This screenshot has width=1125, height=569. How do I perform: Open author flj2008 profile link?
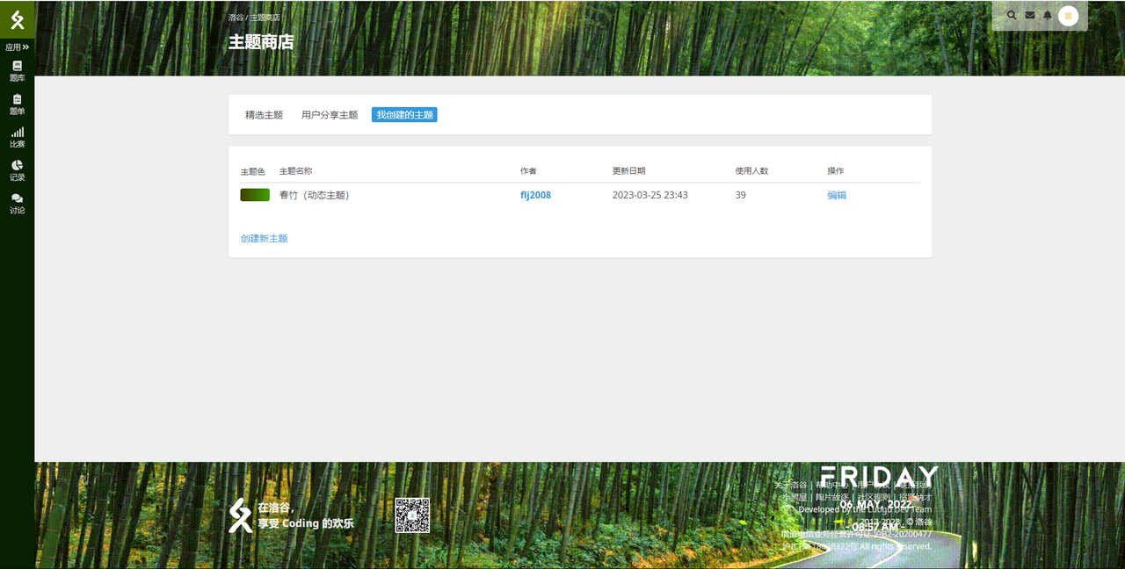(x=536, y=195)
